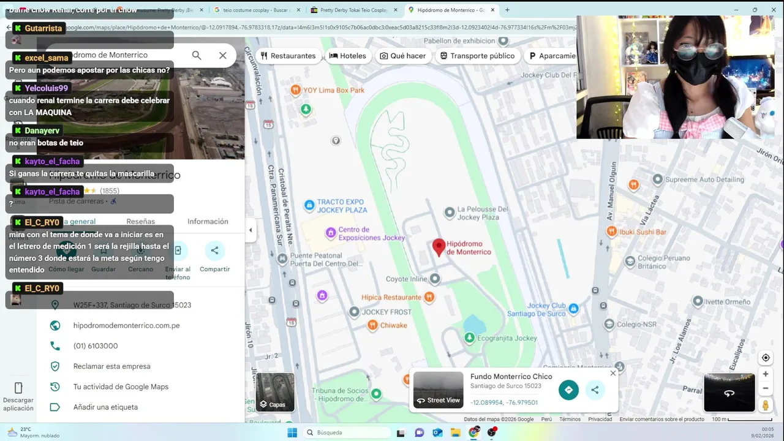Screen dimensions: 784x441
Task: Zoom out with the minus button
Action: pyautogui.click(x=766, y=388)
